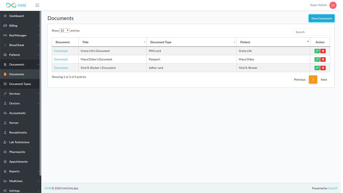This screenshot has width=343, height=193.
Task: Open the SA user avatar
Action: [333, 5]
